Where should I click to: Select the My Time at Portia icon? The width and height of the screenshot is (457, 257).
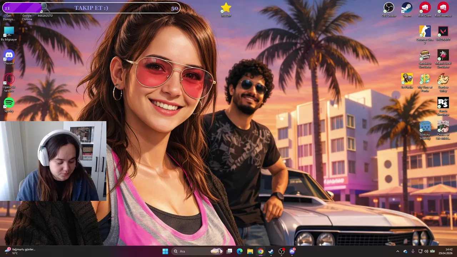coord(425,83)
